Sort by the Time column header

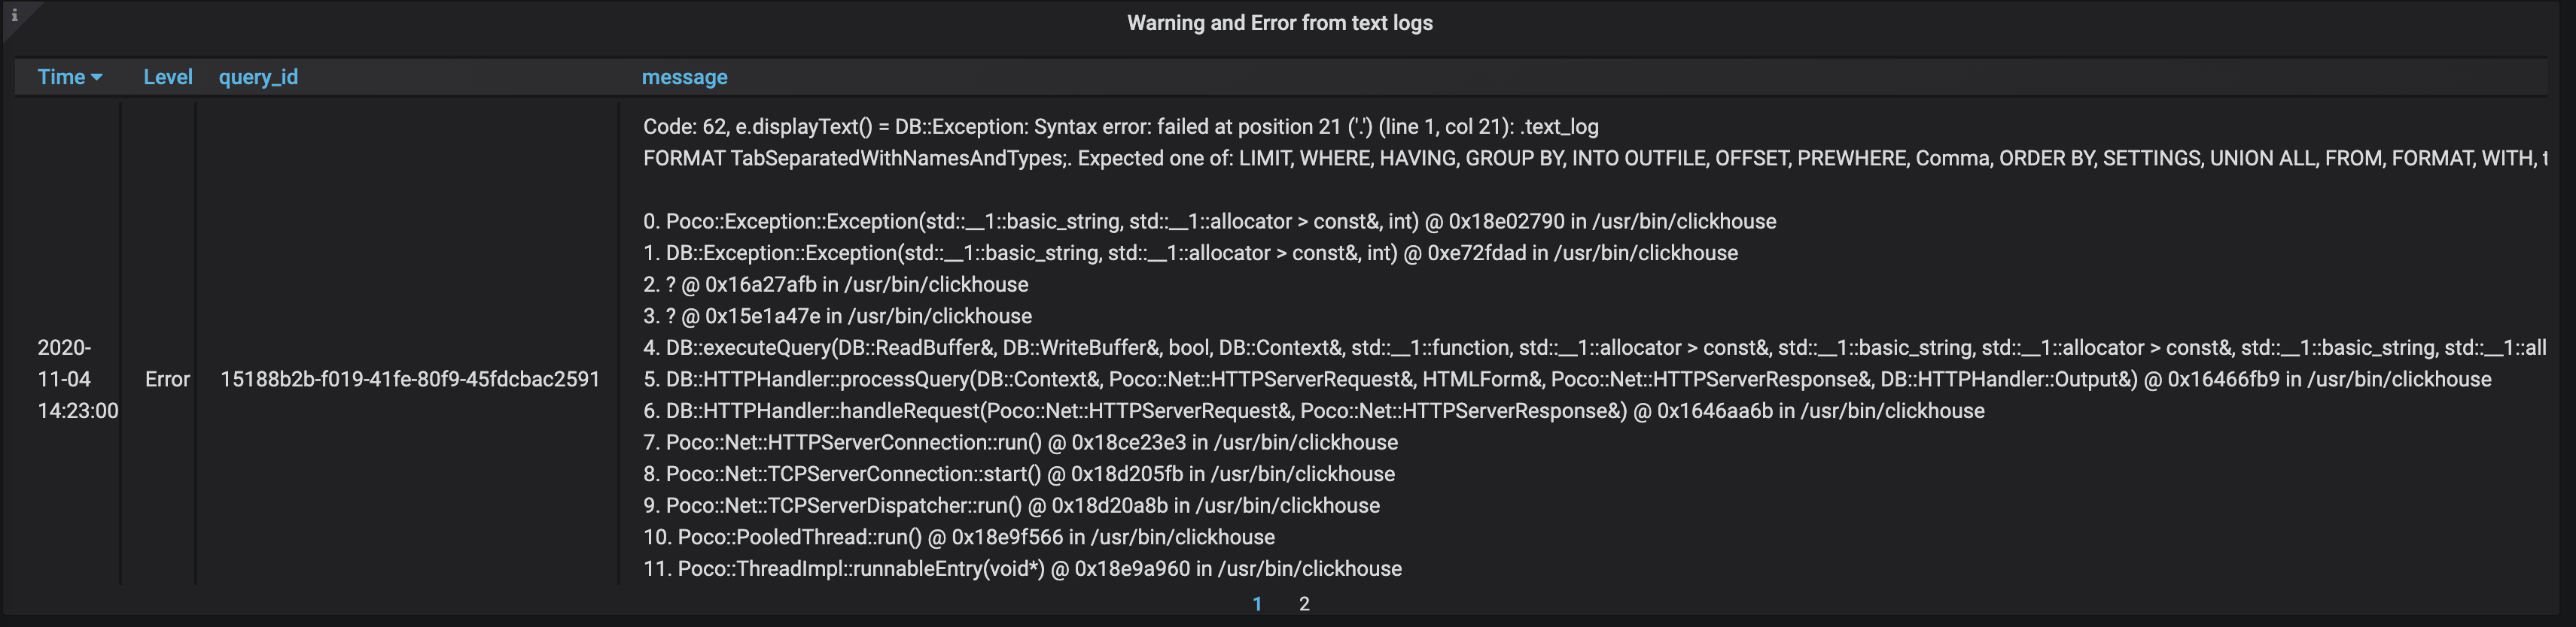tap(61, 77)
